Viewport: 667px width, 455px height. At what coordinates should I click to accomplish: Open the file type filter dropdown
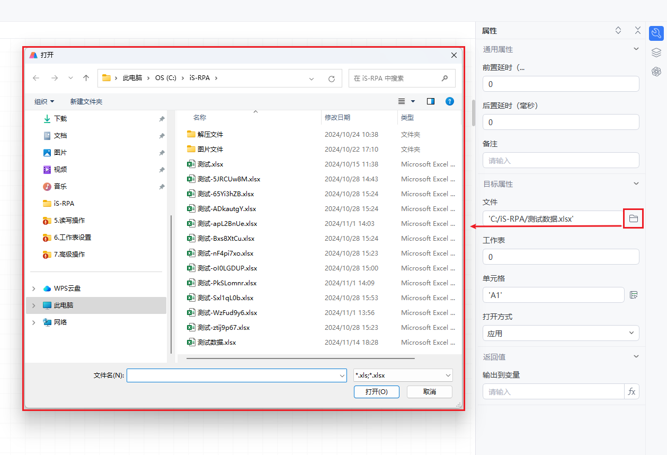[403, 375]
